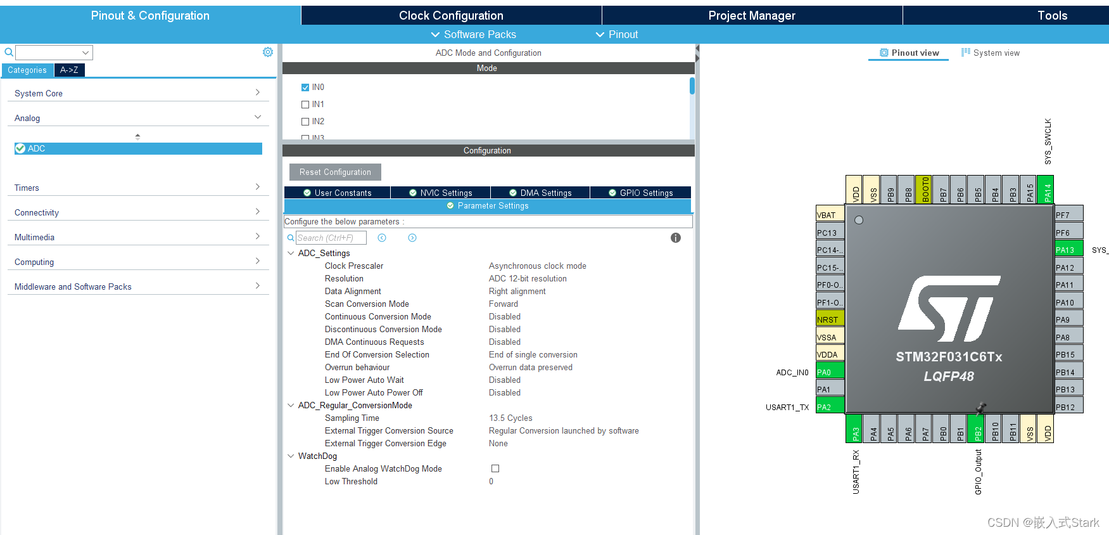The width and height of the screenshot is (1109, 535).
Task: Select the Parameter Settings tab
Action: tap(488, 205)
